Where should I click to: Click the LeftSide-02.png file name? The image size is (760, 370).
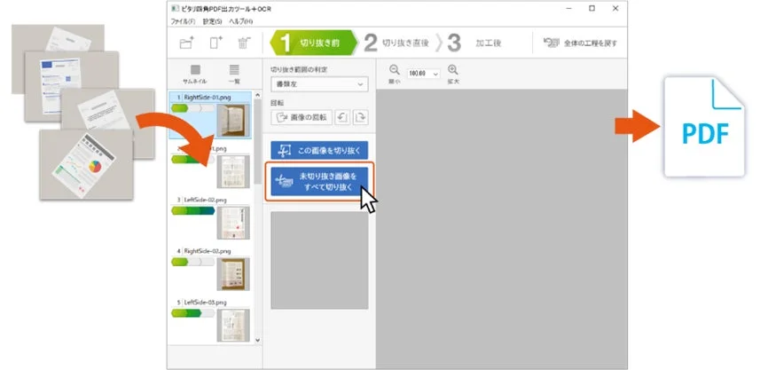(205, 200)
